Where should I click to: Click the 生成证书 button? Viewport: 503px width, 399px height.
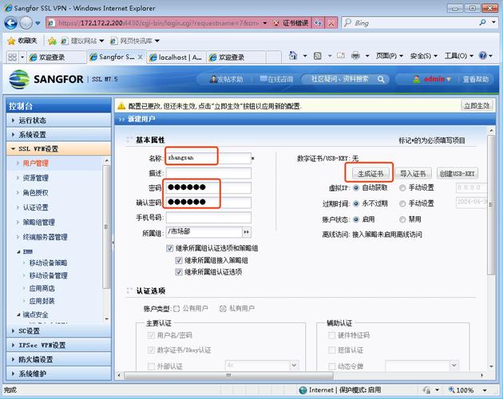point(370,174)
